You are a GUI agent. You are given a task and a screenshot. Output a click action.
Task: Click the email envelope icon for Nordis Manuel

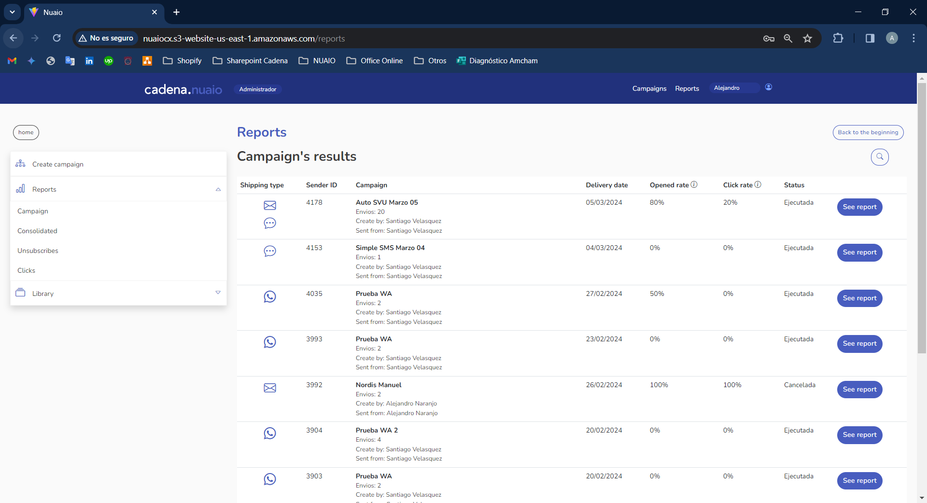pos(269,388)
